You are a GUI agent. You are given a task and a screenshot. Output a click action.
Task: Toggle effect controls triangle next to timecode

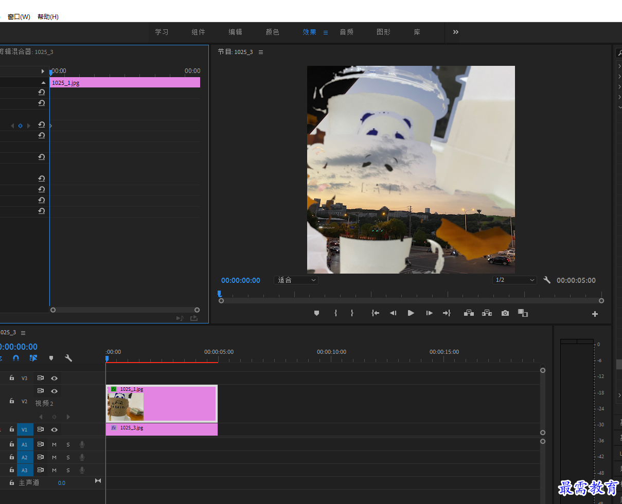(43, 71)
